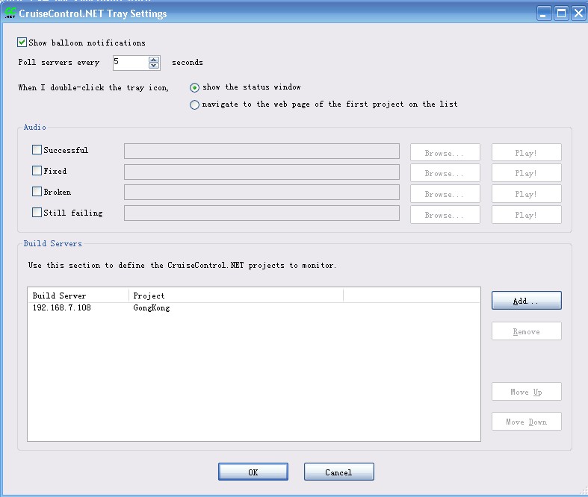Increase poll seconds with up arrow
588x497 pixels.
tap(154, 60)
